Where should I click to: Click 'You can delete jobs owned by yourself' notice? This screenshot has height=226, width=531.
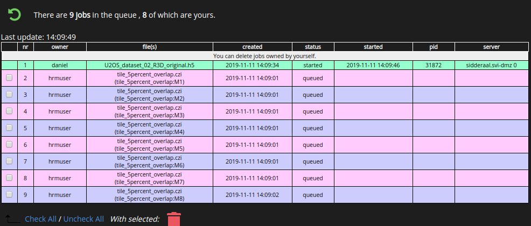coord(265,56)
